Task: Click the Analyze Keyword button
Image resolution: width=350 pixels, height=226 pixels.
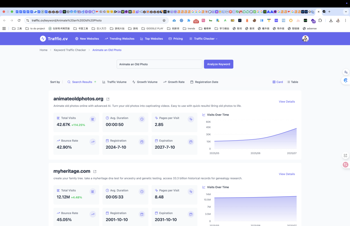Action: coord(218,64)
